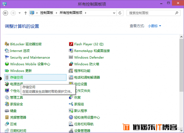Screen dimensions: 184x133
Task: Click the Windows 更新 icon
Action: [x=7, y=71]
